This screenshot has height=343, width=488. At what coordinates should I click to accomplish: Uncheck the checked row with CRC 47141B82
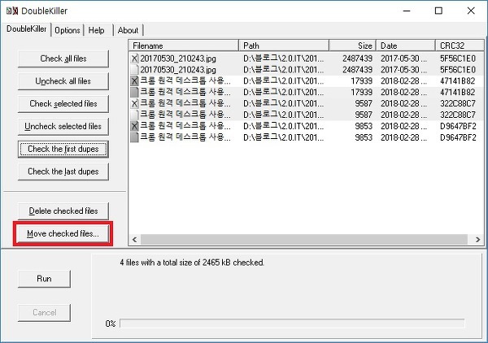click(134, 81)
